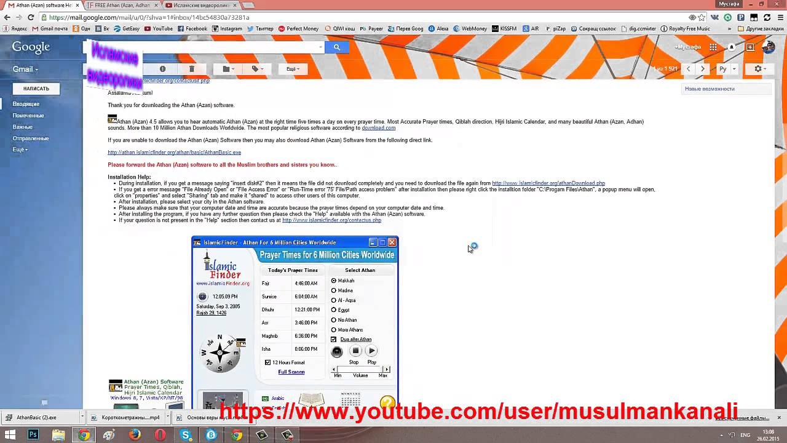Viewport: 787px width, 443px height.
Task: Click the +Мустафа profile link
Action: point(687,47)
